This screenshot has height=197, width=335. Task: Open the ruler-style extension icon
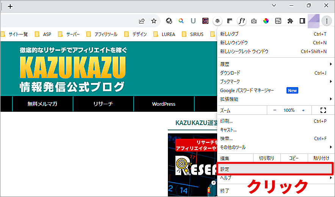tap(229, 21)
